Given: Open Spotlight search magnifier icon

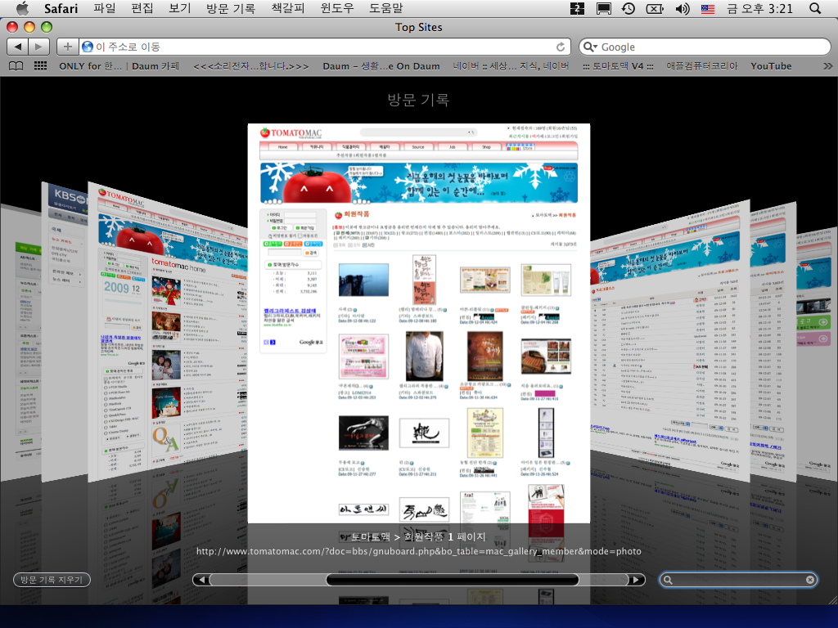Looking at the screenshot, I should click(x=814, y=9).
